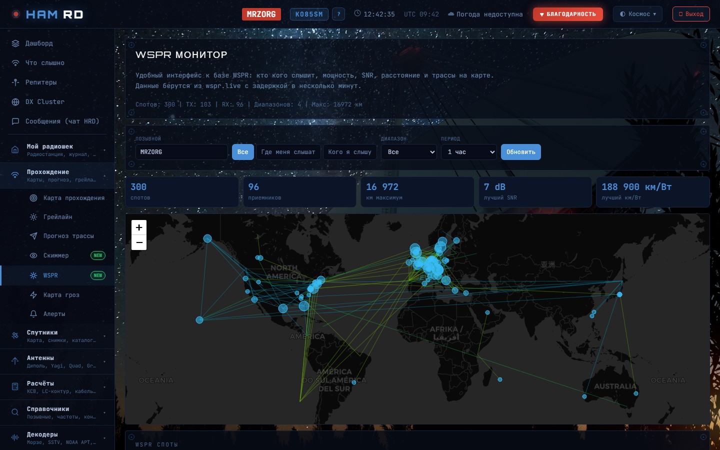Expand the Справочники section

click(57, 412)
